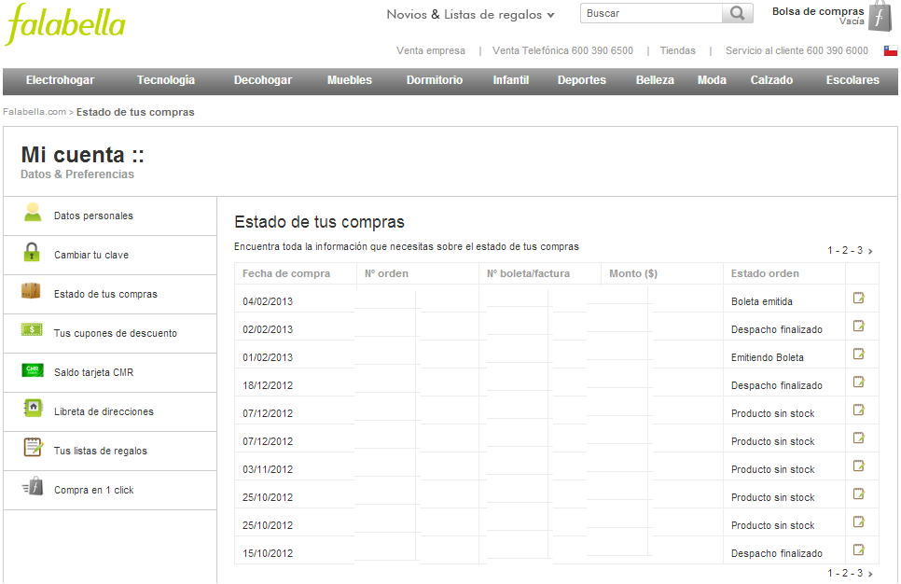
Task: Open details icon for 01/02/2013 order
Action: click(858, 354)
